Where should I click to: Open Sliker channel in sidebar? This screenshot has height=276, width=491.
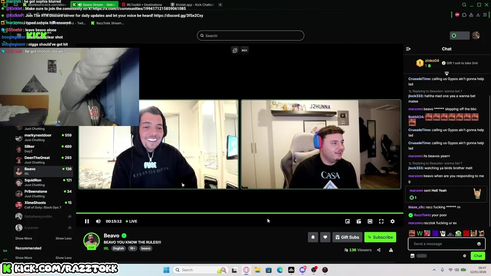[x=43, y=149]
